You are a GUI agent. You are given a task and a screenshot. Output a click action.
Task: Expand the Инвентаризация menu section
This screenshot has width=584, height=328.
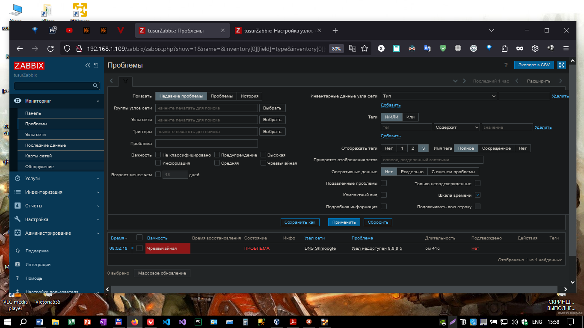pyautogui.click(x=56, y=192)
